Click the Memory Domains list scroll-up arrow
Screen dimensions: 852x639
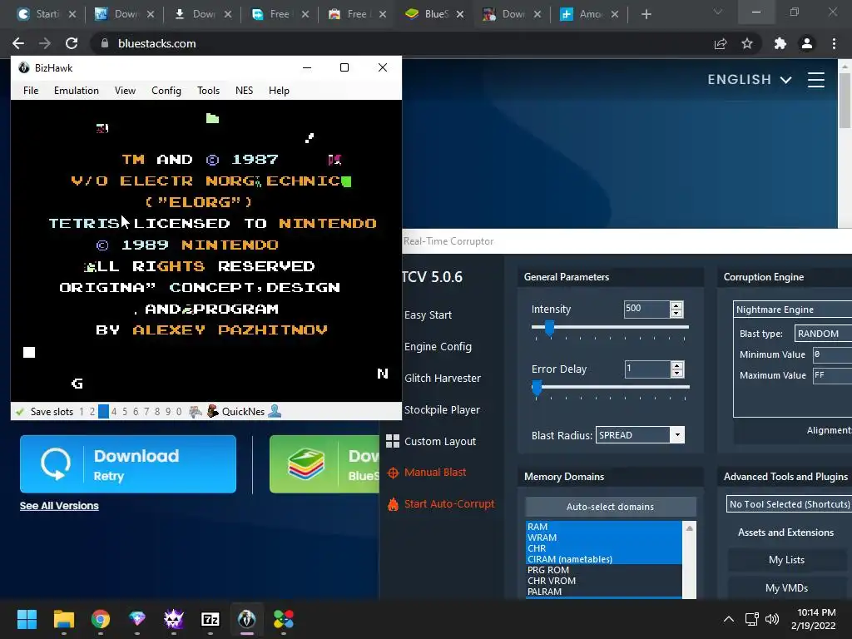(689, 528)
